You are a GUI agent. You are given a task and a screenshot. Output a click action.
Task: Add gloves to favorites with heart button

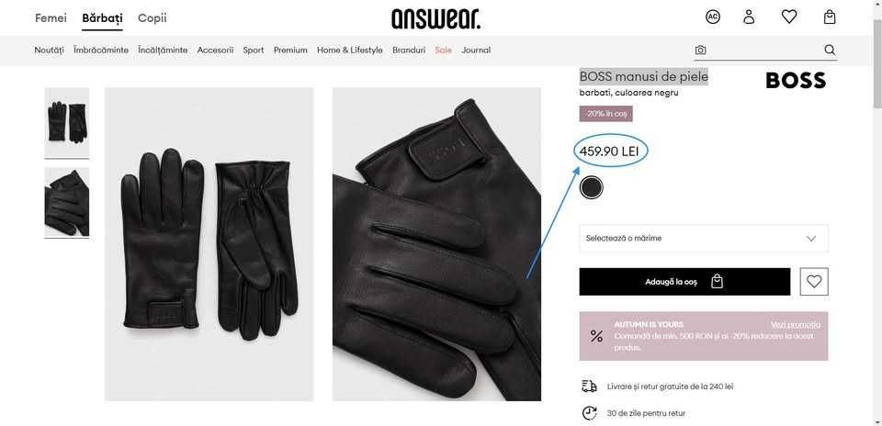click(814, 282)
